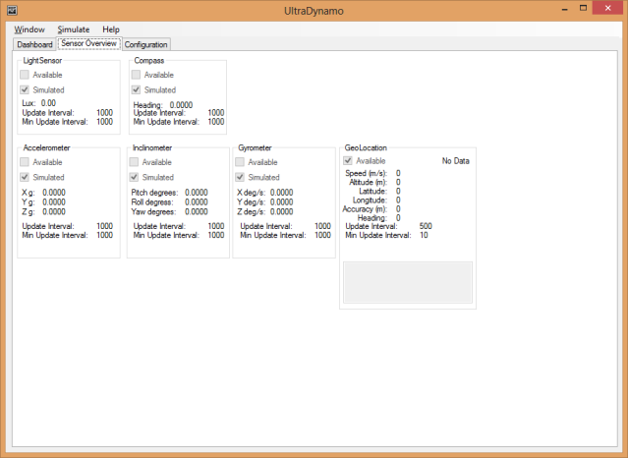Click the empty GeoLocation data box
Screen dimensions: 628x458
point(408,282)
